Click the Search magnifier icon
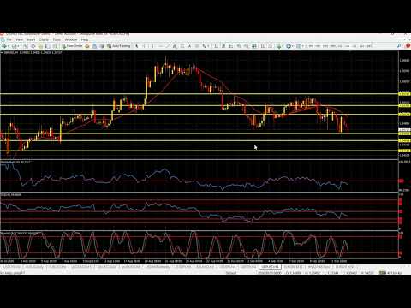 399,45
